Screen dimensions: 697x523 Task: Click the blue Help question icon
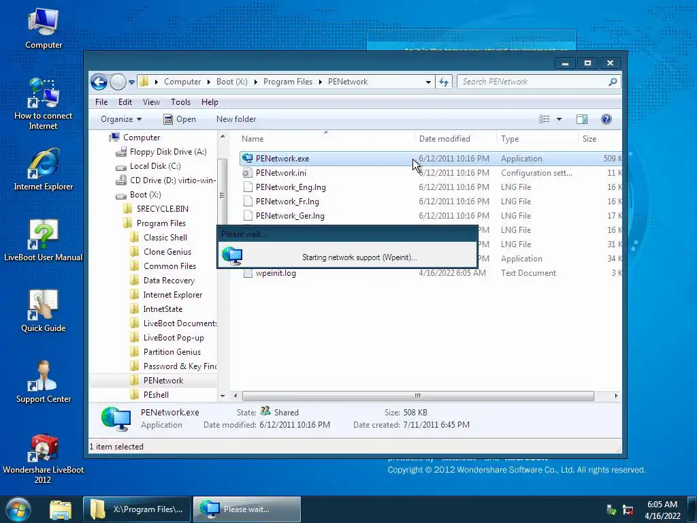(606, 119)
